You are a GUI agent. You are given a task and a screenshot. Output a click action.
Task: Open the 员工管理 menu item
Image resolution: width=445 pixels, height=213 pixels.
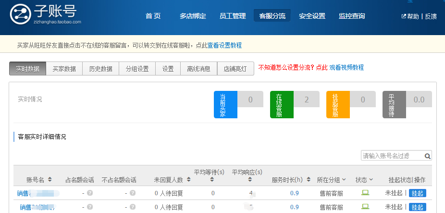(x=232, y=16)
